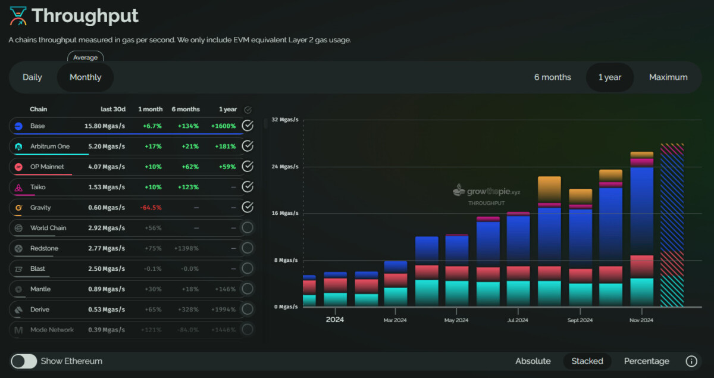Click the OP Mainnet chain icon
Viewport: 714px width, 378px height.
tap(18, 167)
